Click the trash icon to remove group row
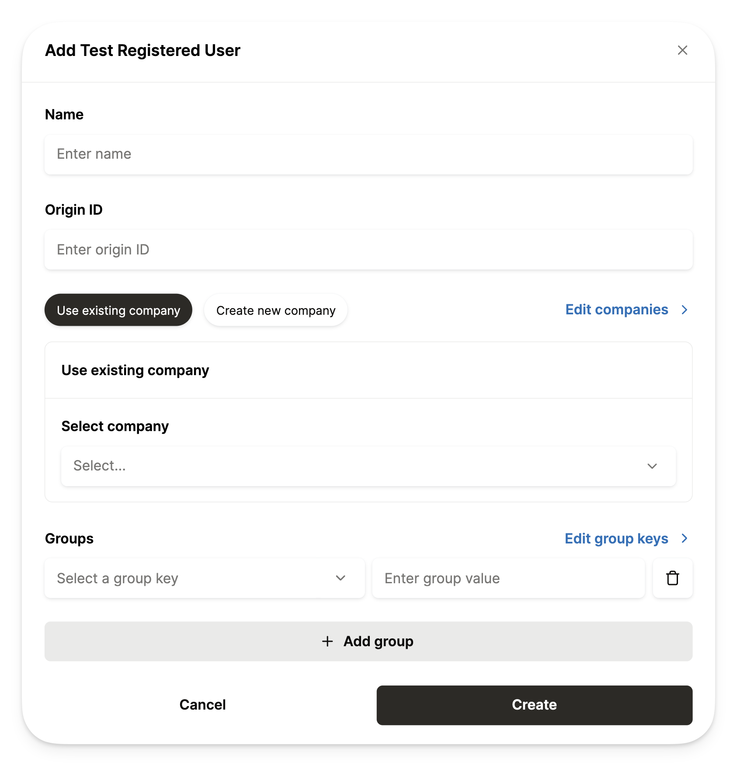This screenshot has height=766, width=737. (x=672, y=578)
